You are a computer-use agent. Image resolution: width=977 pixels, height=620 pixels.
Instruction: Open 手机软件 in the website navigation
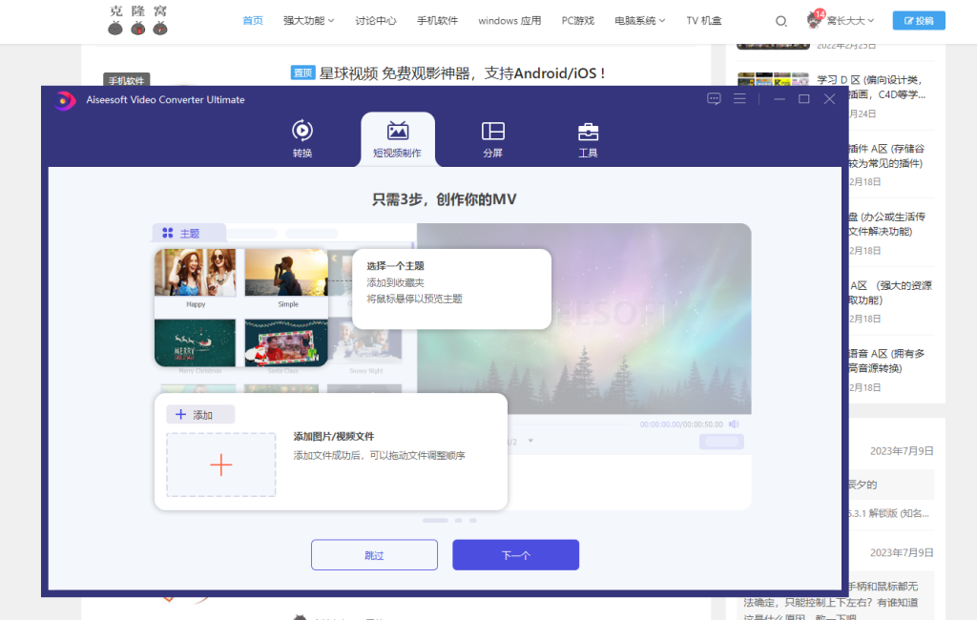coord(437,21)
